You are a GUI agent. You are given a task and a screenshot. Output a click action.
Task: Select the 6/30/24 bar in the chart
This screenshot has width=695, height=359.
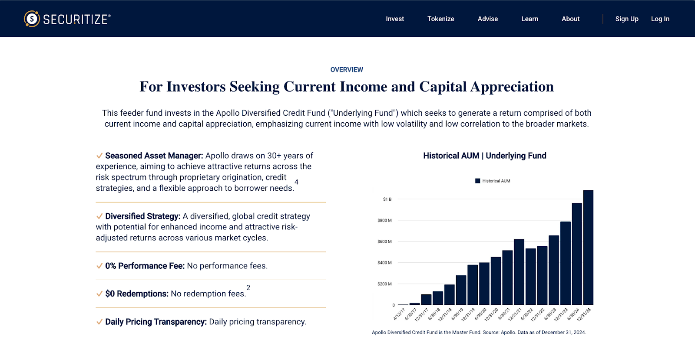click(577, 254)
